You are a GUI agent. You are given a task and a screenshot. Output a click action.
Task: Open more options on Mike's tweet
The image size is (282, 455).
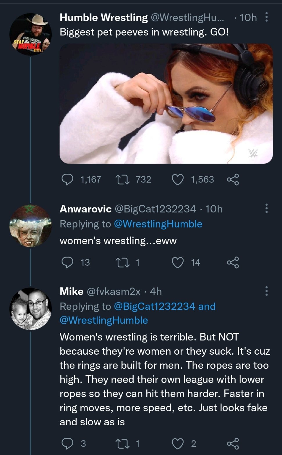266,291
